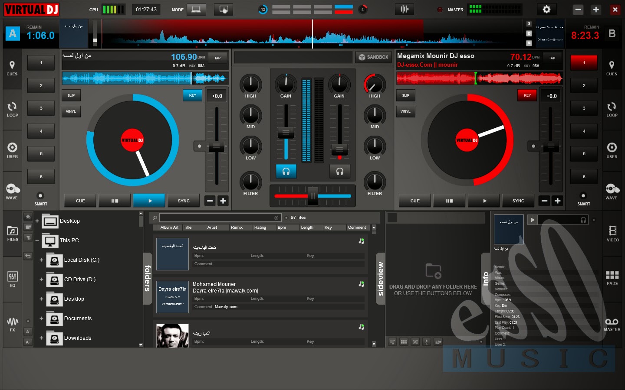This screenshot has height=390, width=625.
Task: Expand the Downloads folder
Action: point(42,338)
